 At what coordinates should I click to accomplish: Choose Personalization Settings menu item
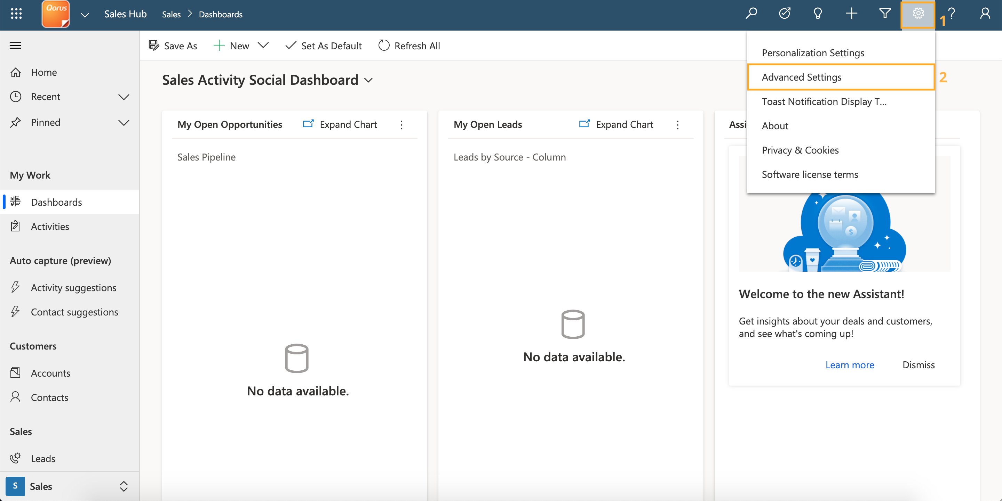[813, 53]
